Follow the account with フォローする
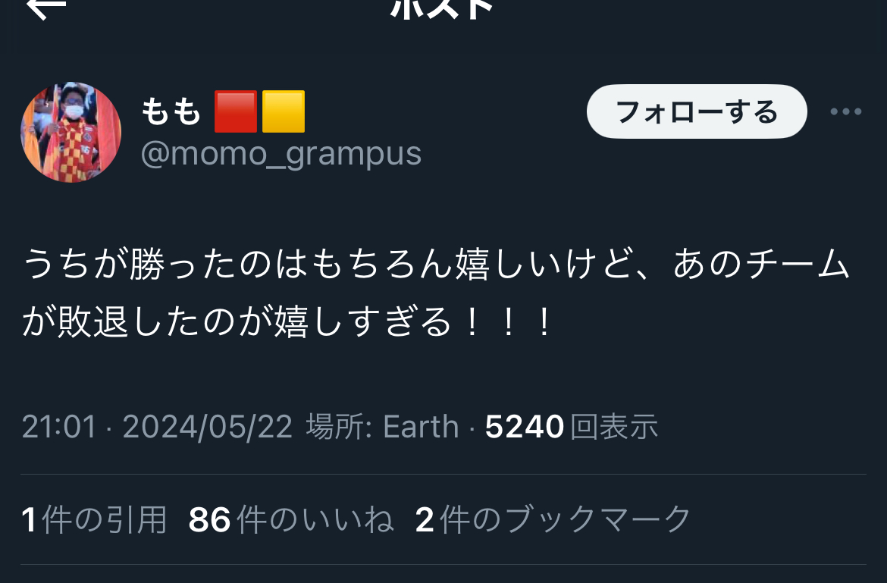 tap(697, 111)
